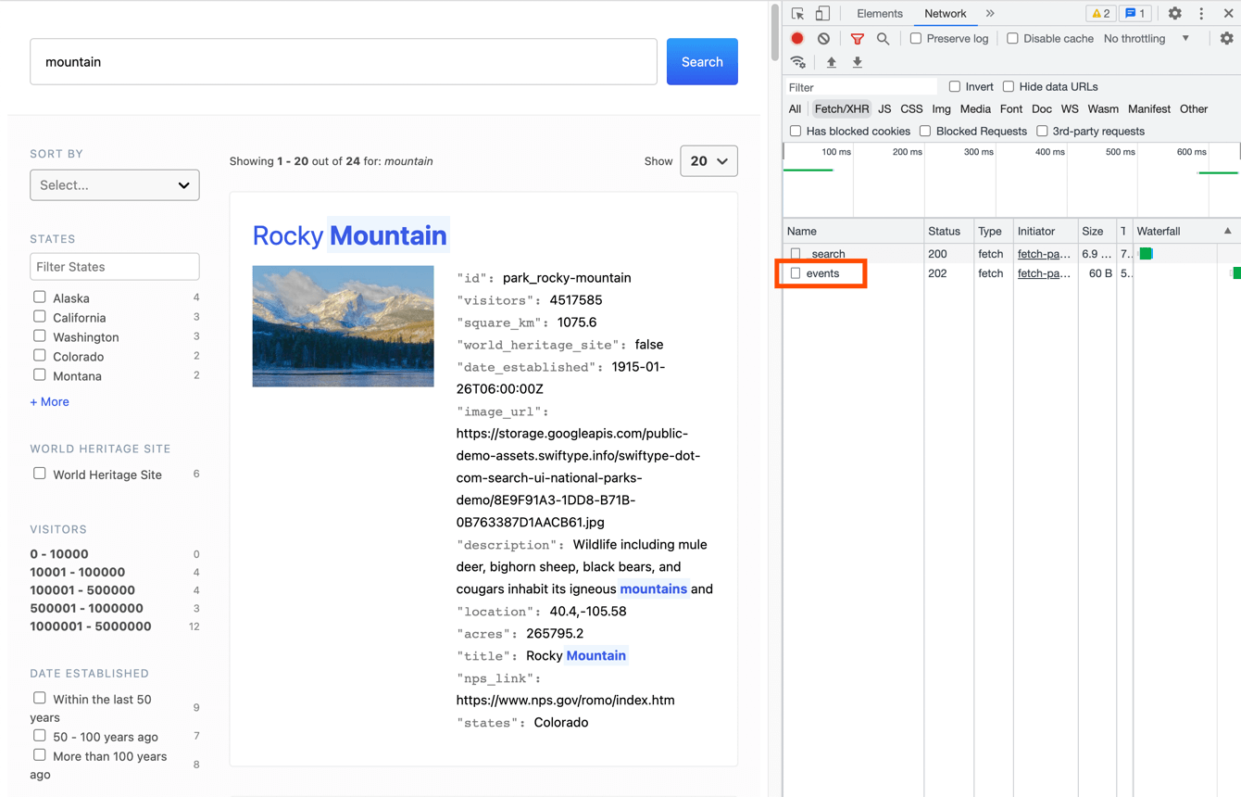This screenshot has height=797, width=1241.
Task: Toggle the device toolbar icon
Action: pyautogui.click(x=822, y=14)
